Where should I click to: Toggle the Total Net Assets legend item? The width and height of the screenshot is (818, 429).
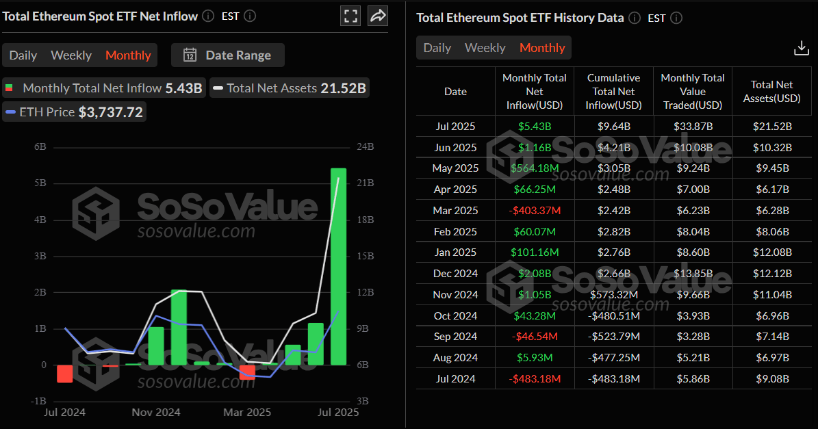pyautogui.click(x=289, y=88)
